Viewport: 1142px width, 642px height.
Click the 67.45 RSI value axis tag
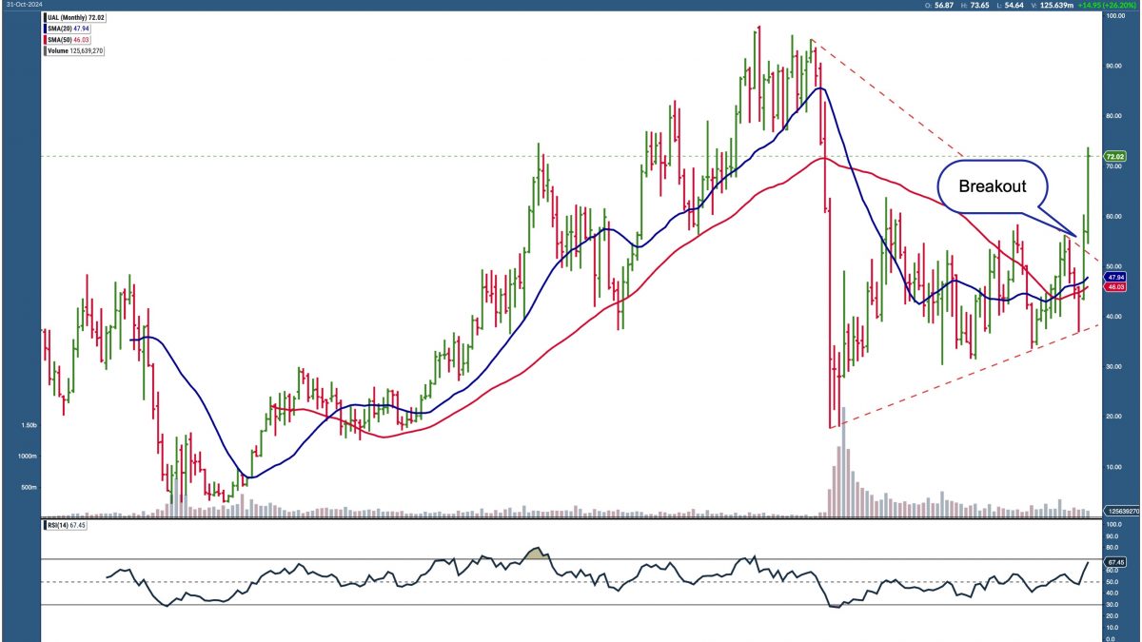pos(1113,562)
